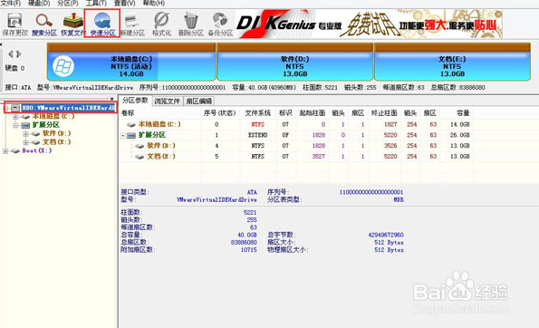This screenshot has width=539, height=328.
Task: Click additional sectors value 10715
Action: 249,249
